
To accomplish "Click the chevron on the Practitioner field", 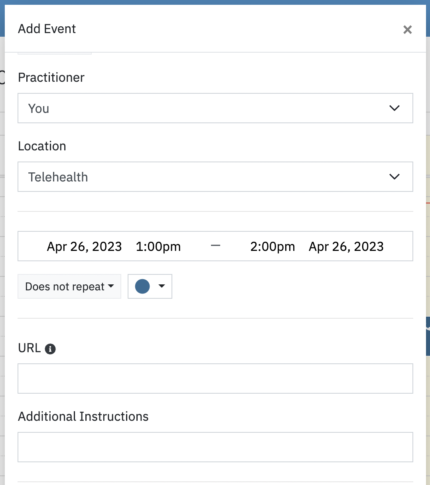I will coord(394,108).
